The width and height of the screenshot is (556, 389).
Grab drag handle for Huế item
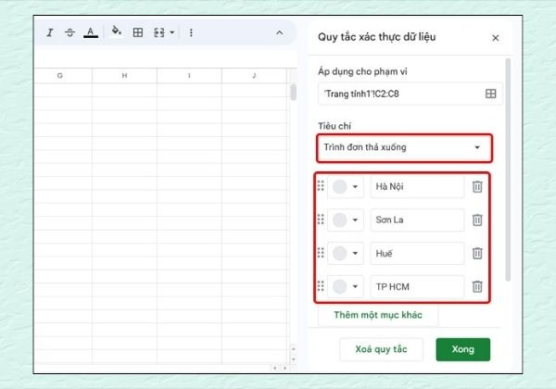(321, 253)
